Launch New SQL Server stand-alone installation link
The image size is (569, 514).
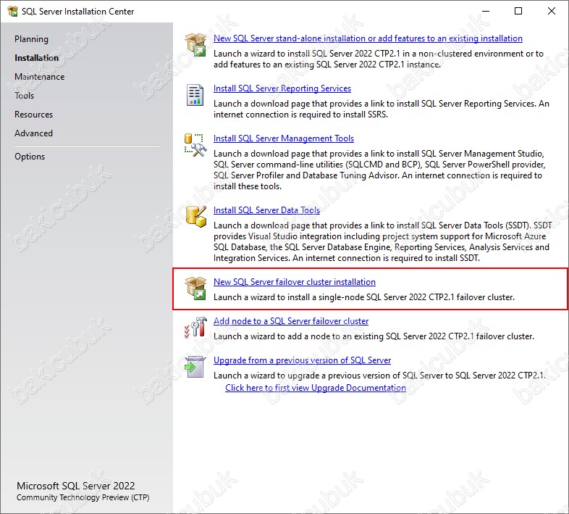pyautogui.click(x=368, y=38)
